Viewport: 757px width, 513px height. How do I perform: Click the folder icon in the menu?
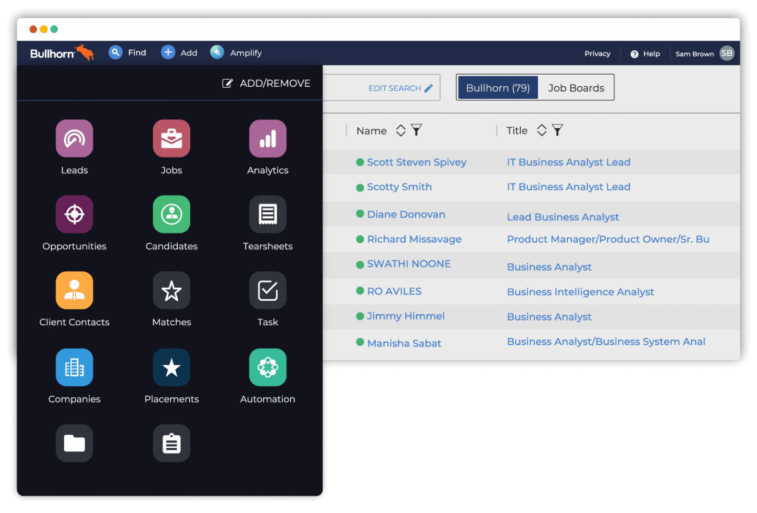point(74,443)
